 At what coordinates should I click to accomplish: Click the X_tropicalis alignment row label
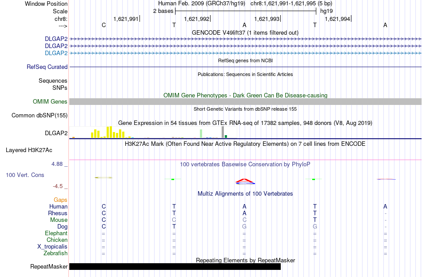point(52,247)
